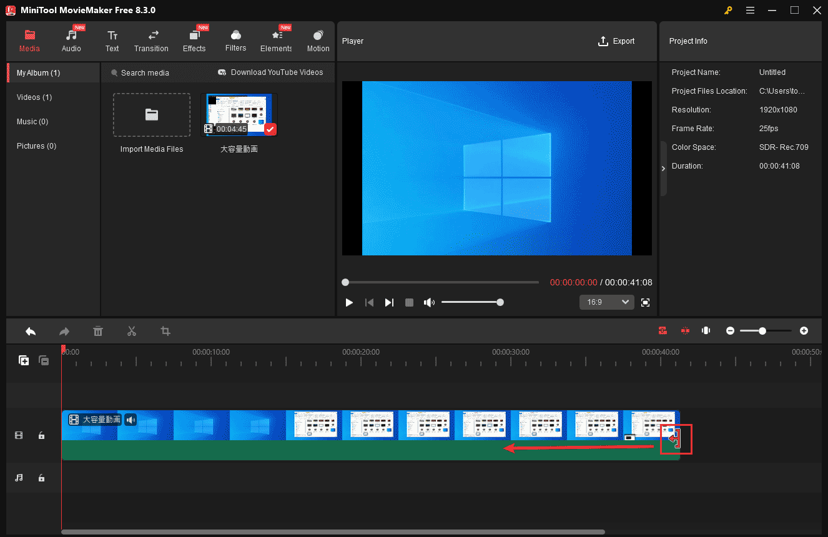Image resolution: width=828 pixels, height=537 pixels.
Task: Click the player progress bar
Action: point(440,282)
